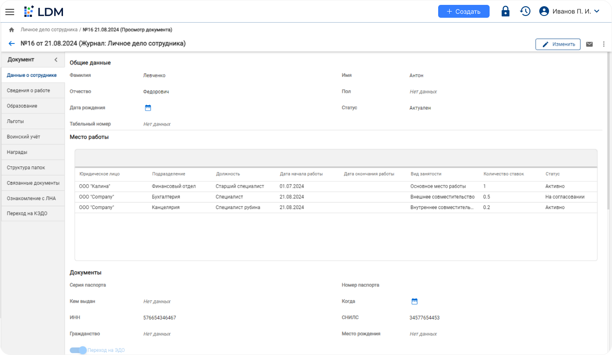Click the Создать button

[x=463, y=12]
